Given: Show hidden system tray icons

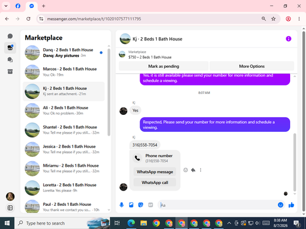Looking at the screenshot, I should 229,224.
